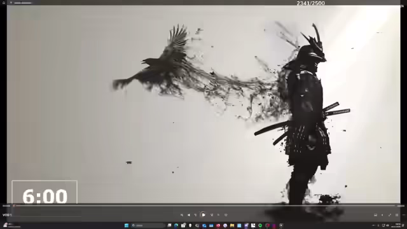Open the Windows Start menu
This screenshot has height=229, width=407.
127,225
